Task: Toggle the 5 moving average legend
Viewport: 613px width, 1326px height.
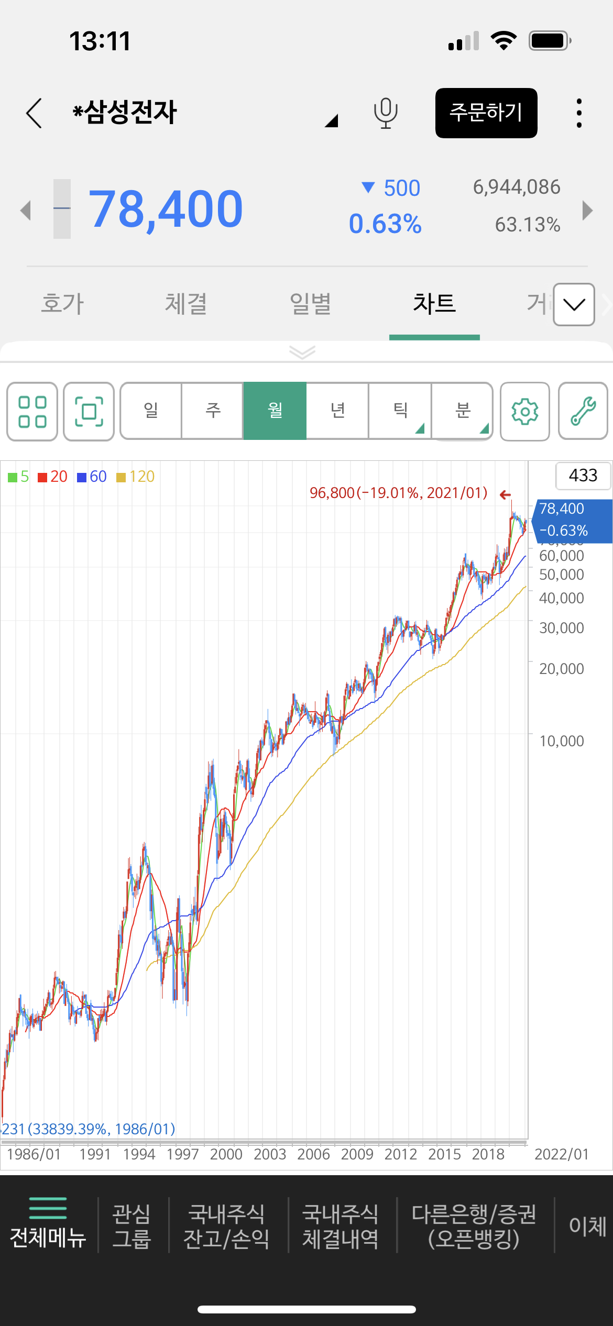Action: [19, 477]
